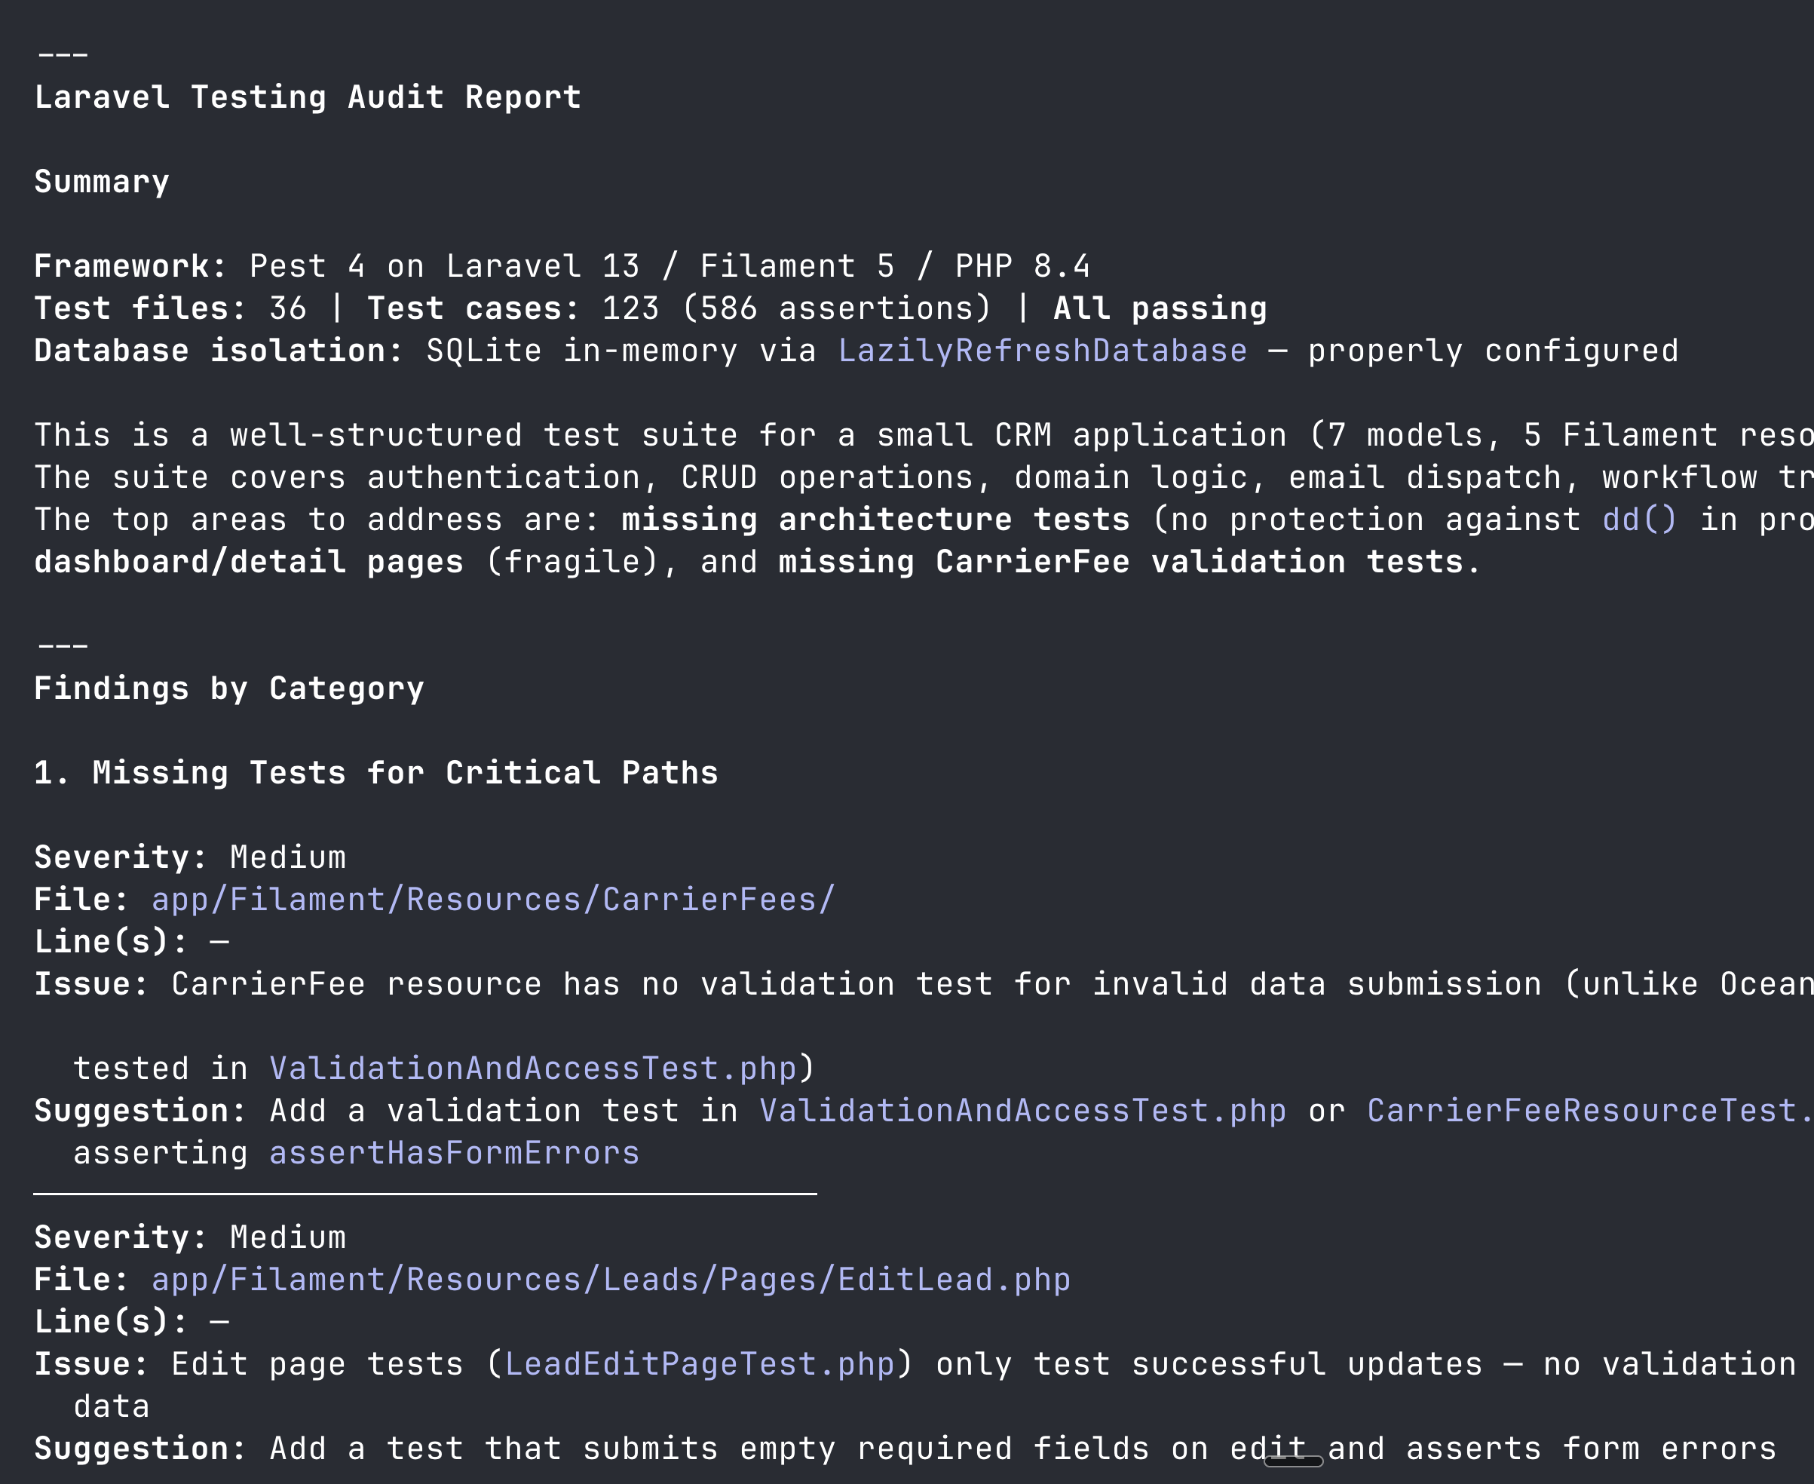Open the LeadEditPageTest.php link
1814x1484 pixels.
(698, 1364)
